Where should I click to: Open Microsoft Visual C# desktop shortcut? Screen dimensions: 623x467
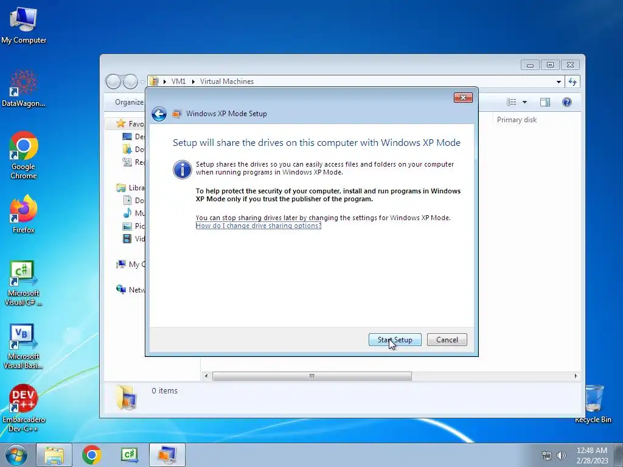24,283
